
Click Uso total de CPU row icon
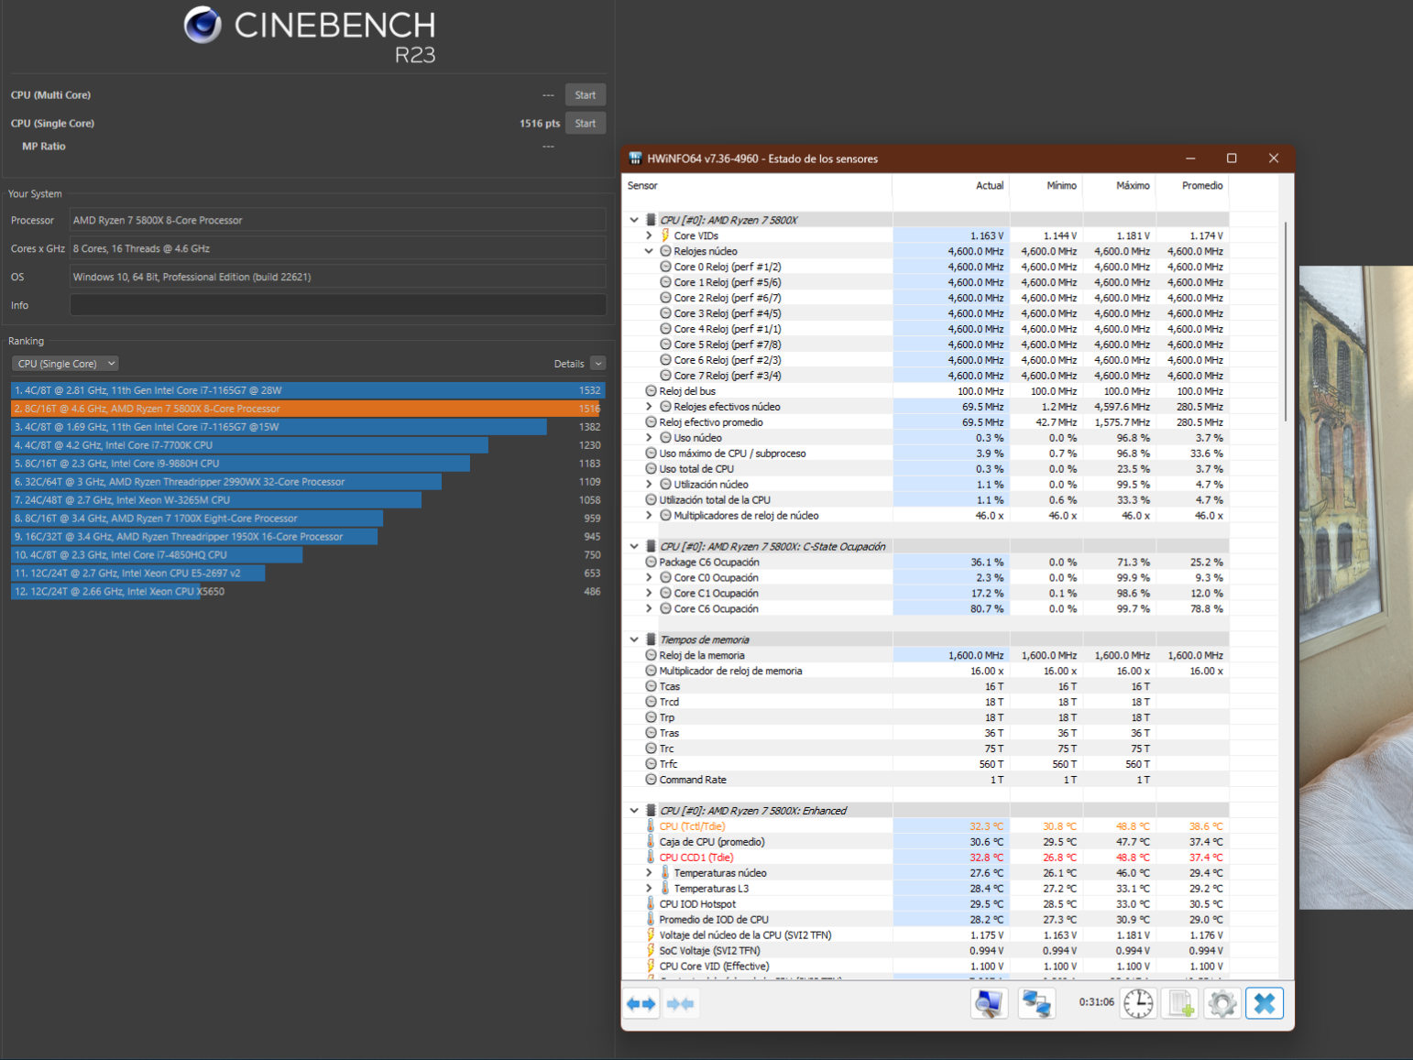pos(651,469)
